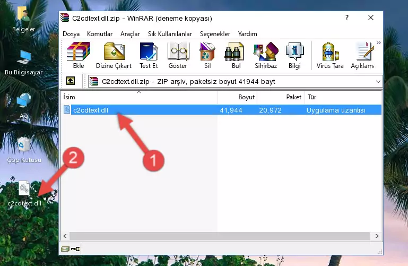Sort by the Tür column header

pyautogui.click(x=343, y=97)
